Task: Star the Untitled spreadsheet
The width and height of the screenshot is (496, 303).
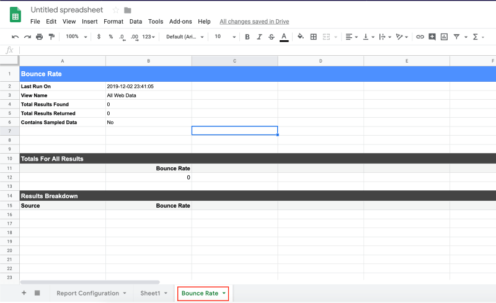Action: [x=116, y=10]
